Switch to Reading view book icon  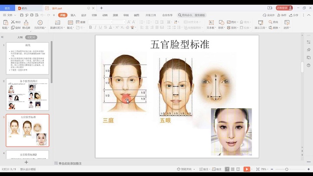tap(238, 169)
